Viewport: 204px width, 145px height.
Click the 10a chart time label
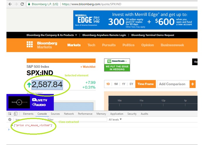pos(119,100)
